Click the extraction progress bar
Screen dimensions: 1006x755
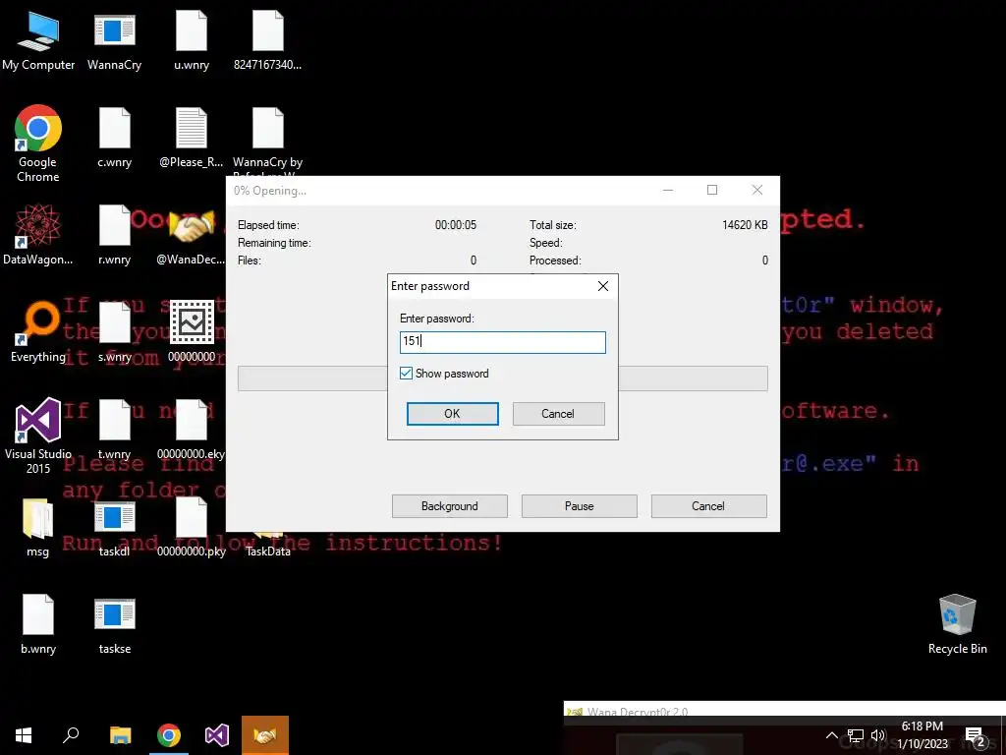pos(502,378)
